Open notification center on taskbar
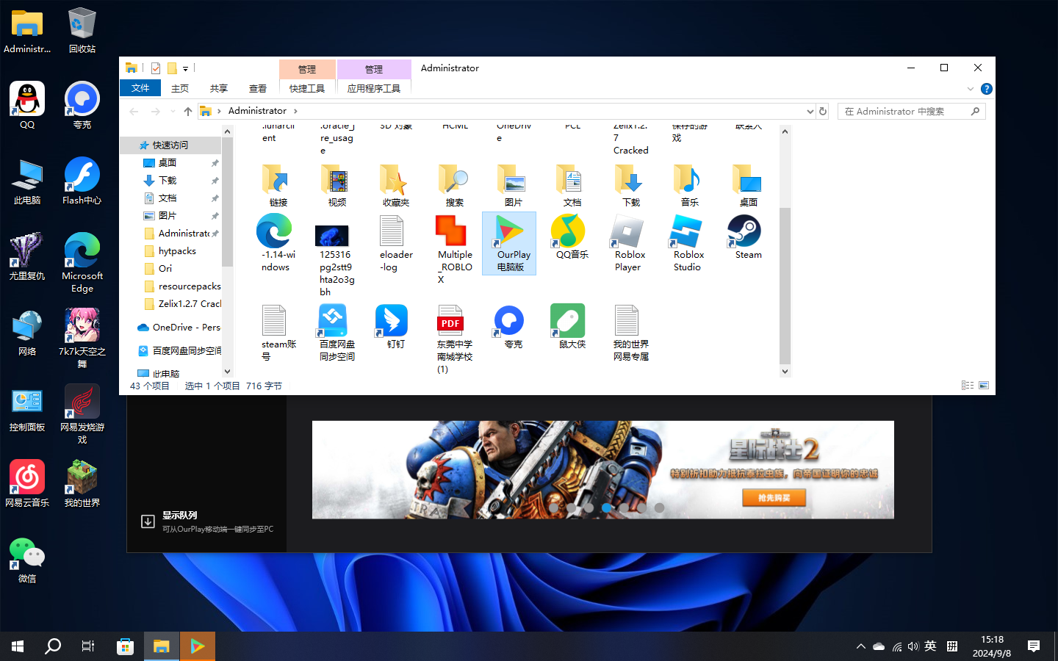This screenshot has height=661, width=1058. point(1034,646)
